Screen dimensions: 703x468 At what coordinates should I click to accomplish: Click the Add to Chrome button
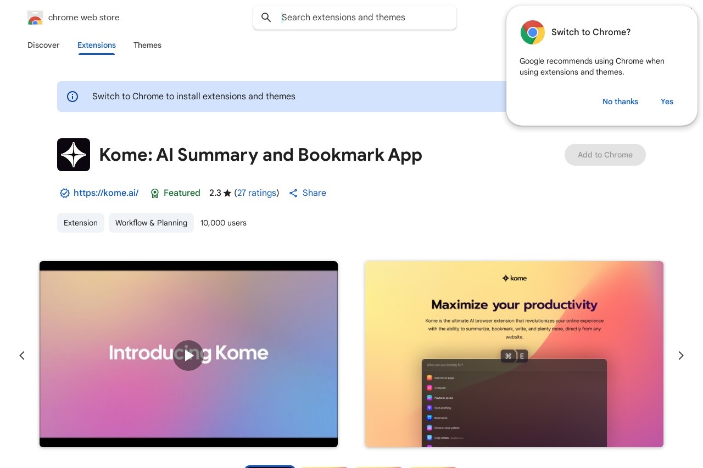click(605, 155)
